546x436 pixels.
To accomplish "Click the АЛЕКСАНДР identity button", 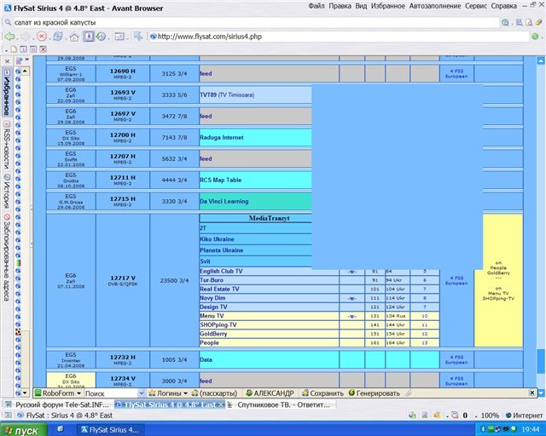I will [270, 393].
